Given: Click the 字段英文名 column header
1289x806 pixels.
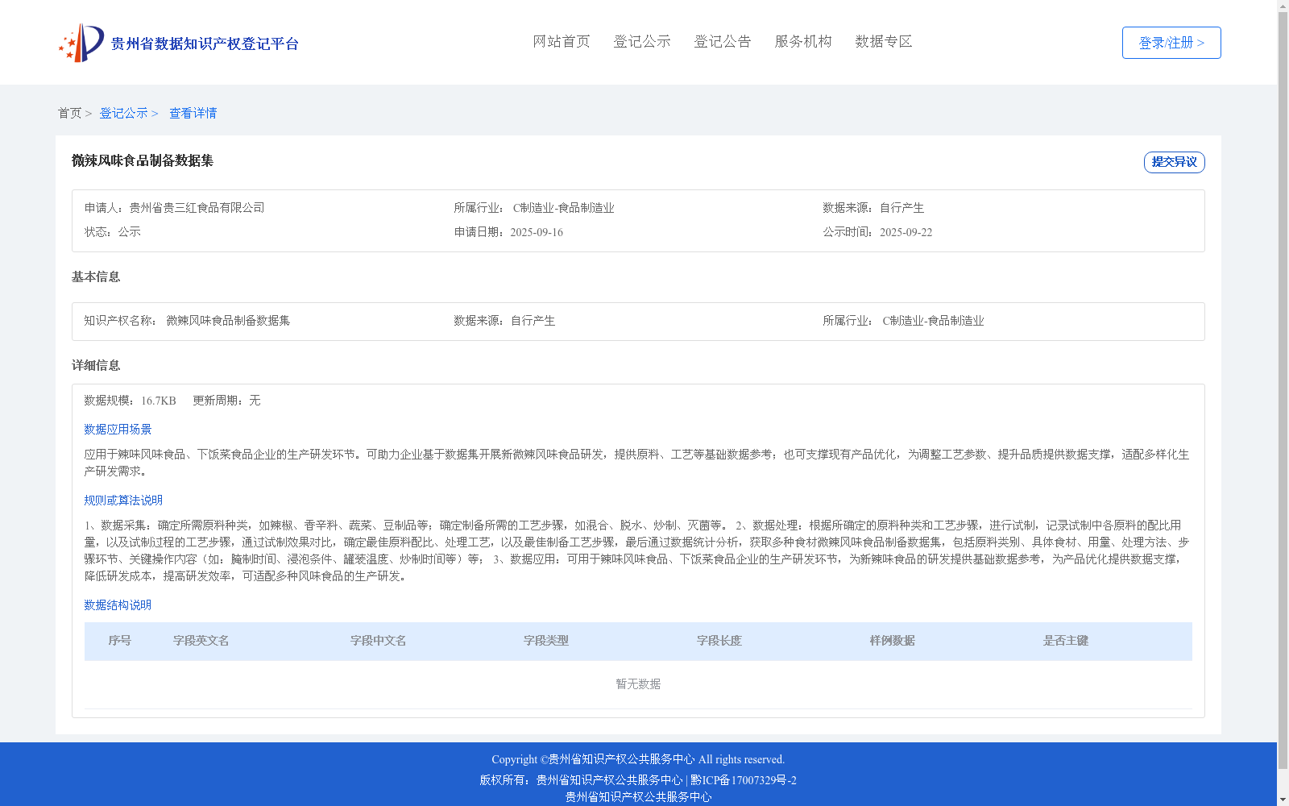Looking at the screenshot, I should (x=201, y=641).
